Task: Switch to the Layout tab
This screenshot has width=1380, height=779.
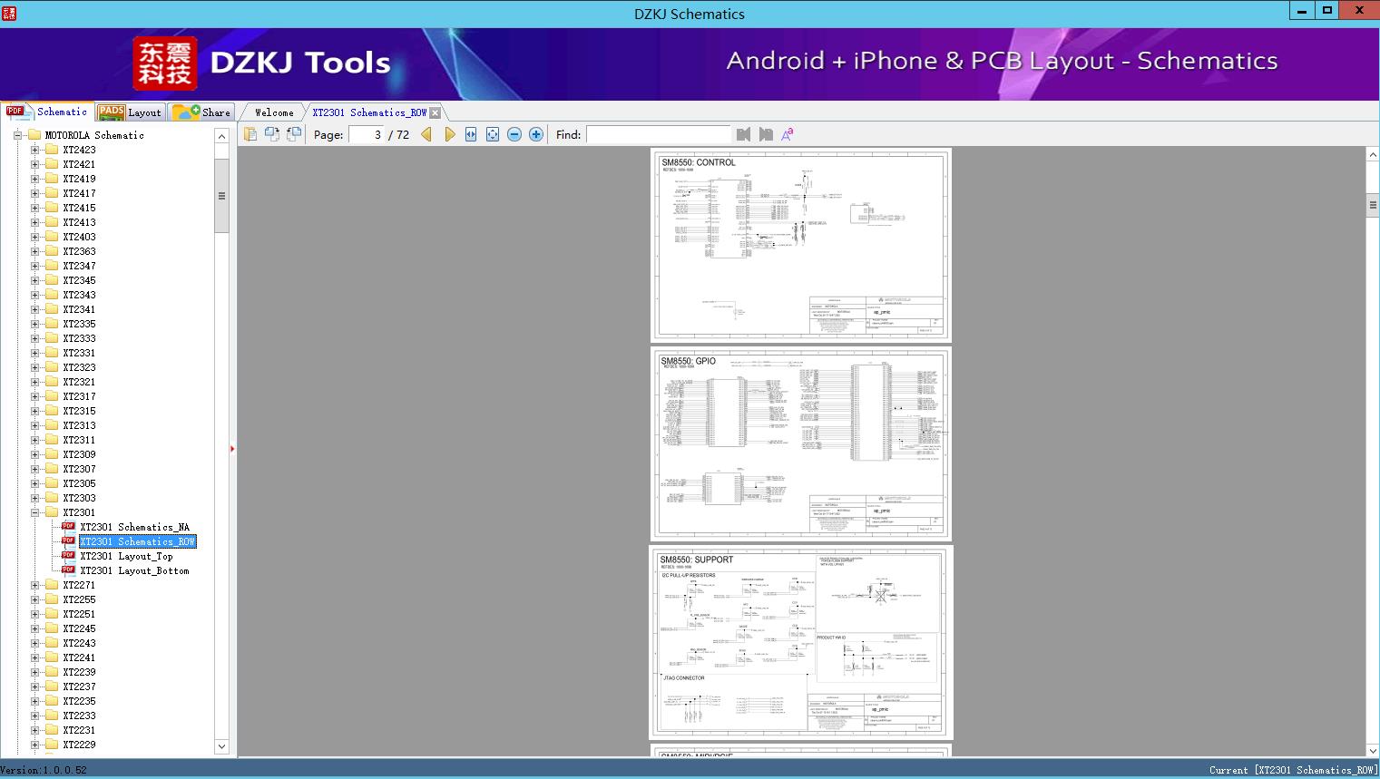Action: click(x=130, y=112)
